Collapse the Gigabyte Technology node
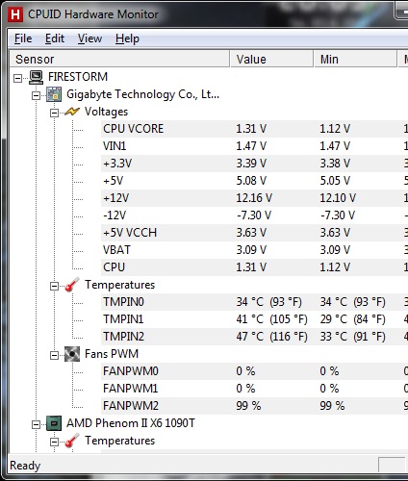Image resolution: width=408 pixels, height=481 pixels. coord(37,95)
